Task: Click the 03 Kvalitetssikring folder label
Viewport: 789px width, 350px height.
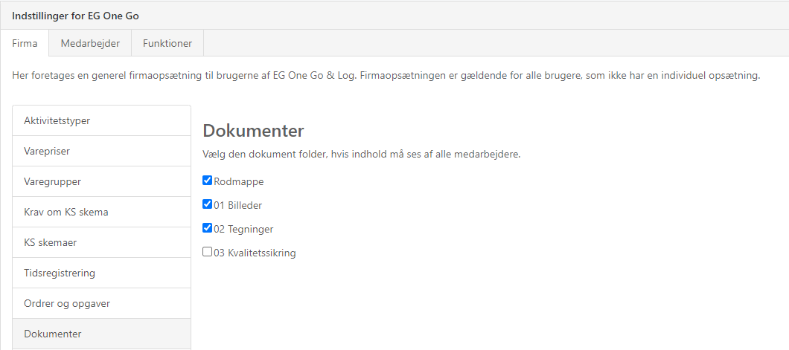Action: (x=255, y=253)
